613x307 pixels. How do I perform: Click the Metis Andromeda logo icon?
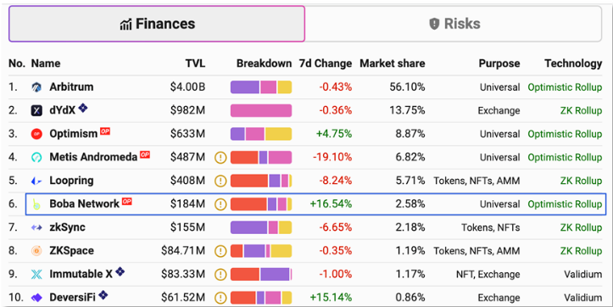(x=36, y=158)
